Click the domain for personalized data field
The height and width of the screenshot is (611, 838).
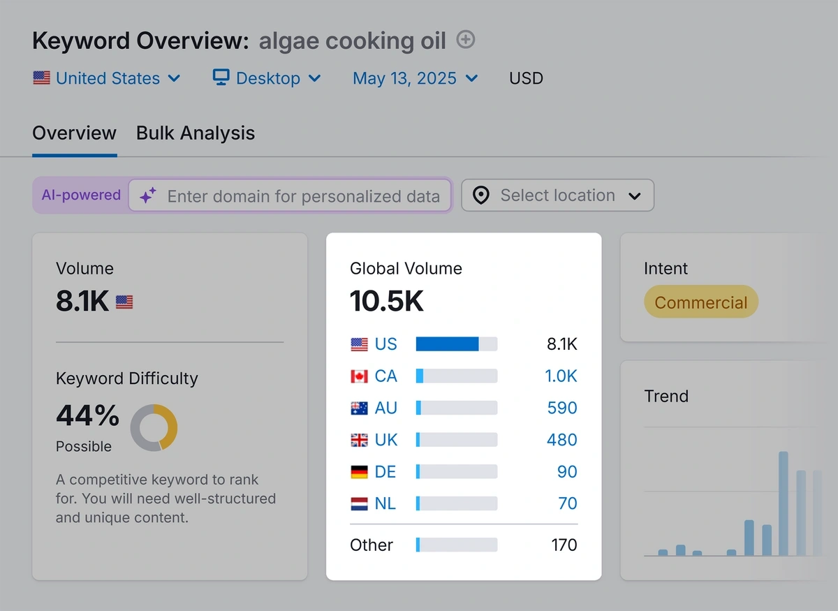pyautogui.click(x=290, y=196)
